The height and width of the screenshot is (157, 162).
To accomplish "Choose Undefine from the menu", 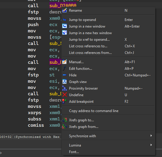I will 108,95.
